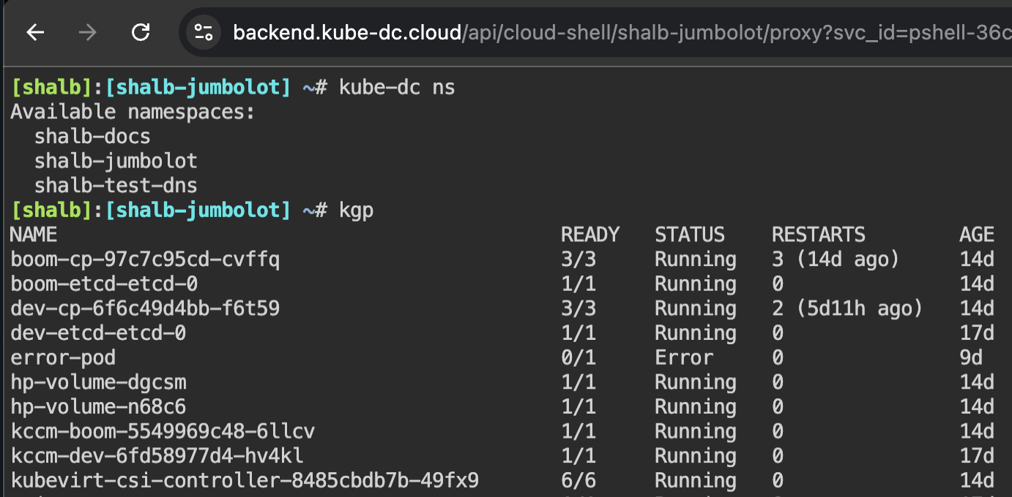Focus the address bar URL
This screenshot has height=497, width=1012.
coord(586,32)
